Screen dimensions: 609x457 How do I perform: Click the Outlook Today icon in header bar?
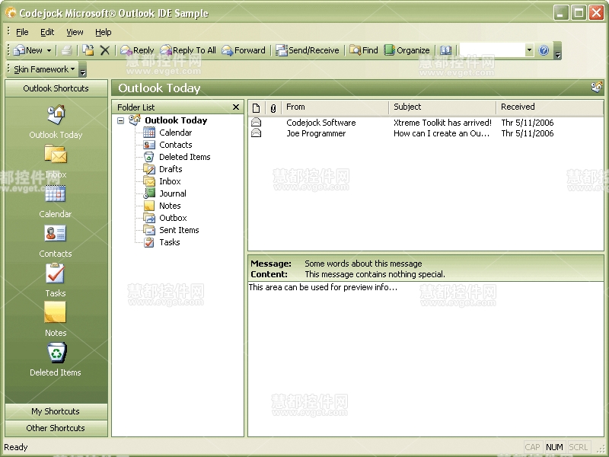(597, 88)
